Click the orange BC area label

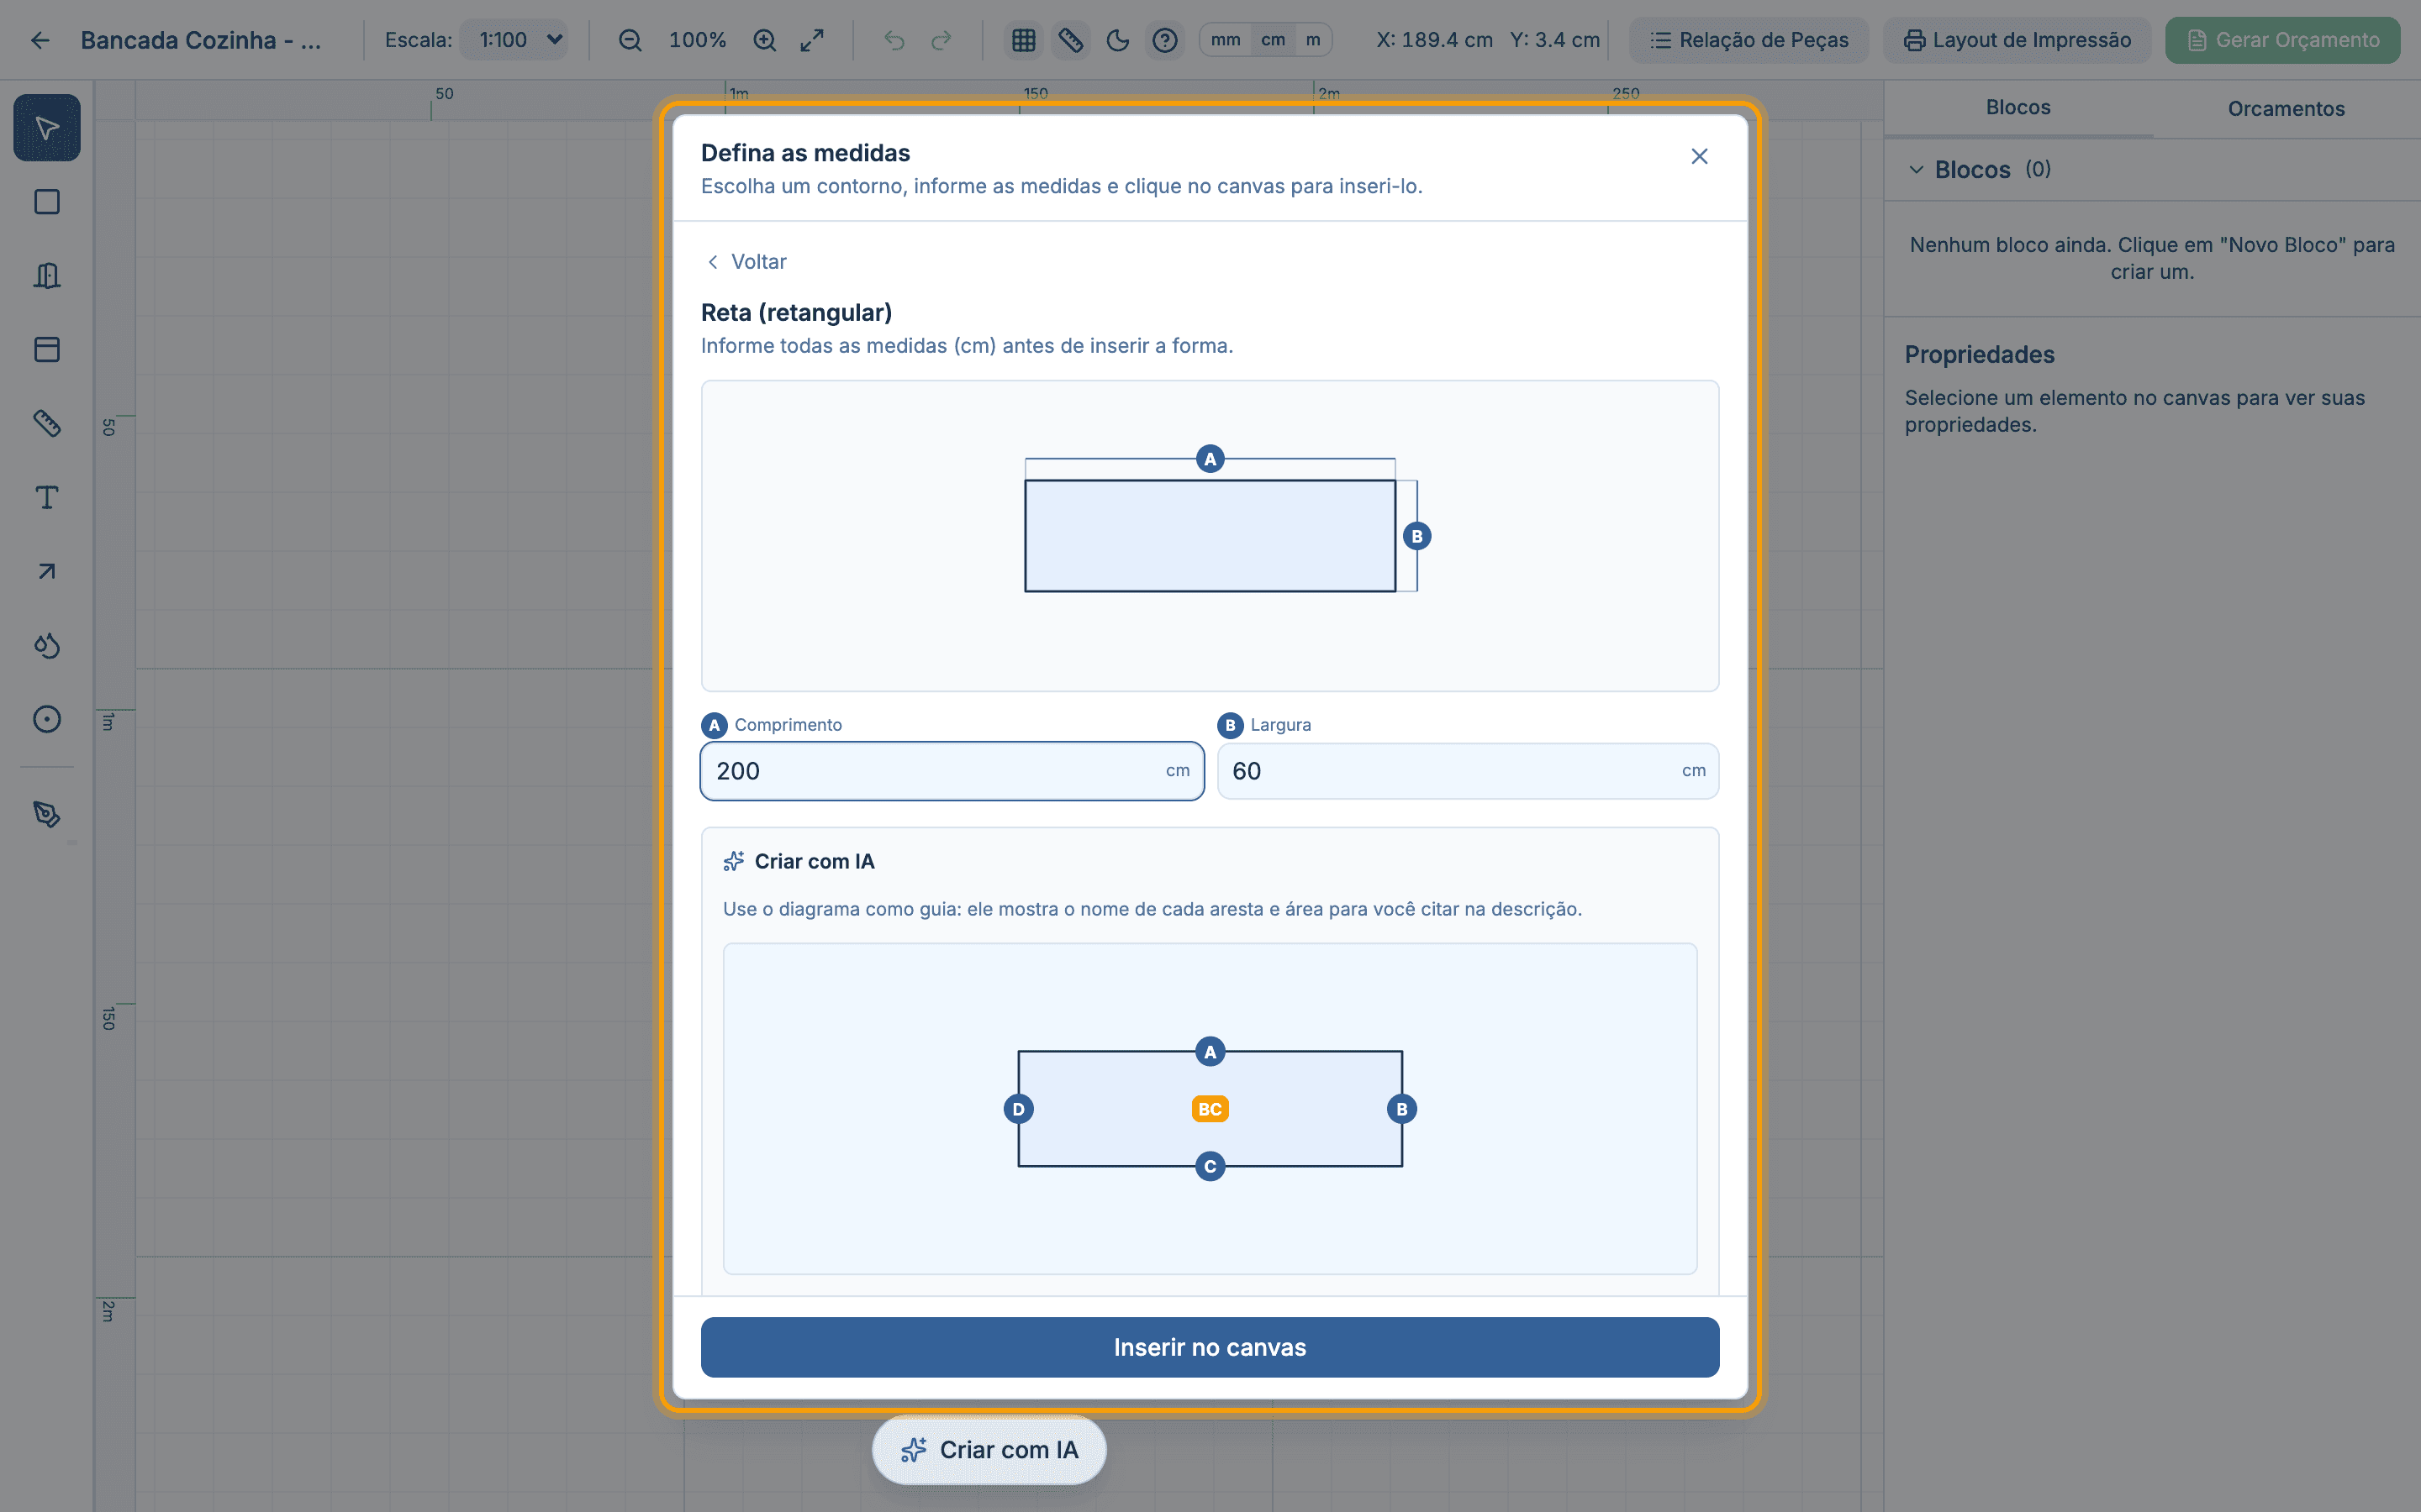pos(1210,1109)
